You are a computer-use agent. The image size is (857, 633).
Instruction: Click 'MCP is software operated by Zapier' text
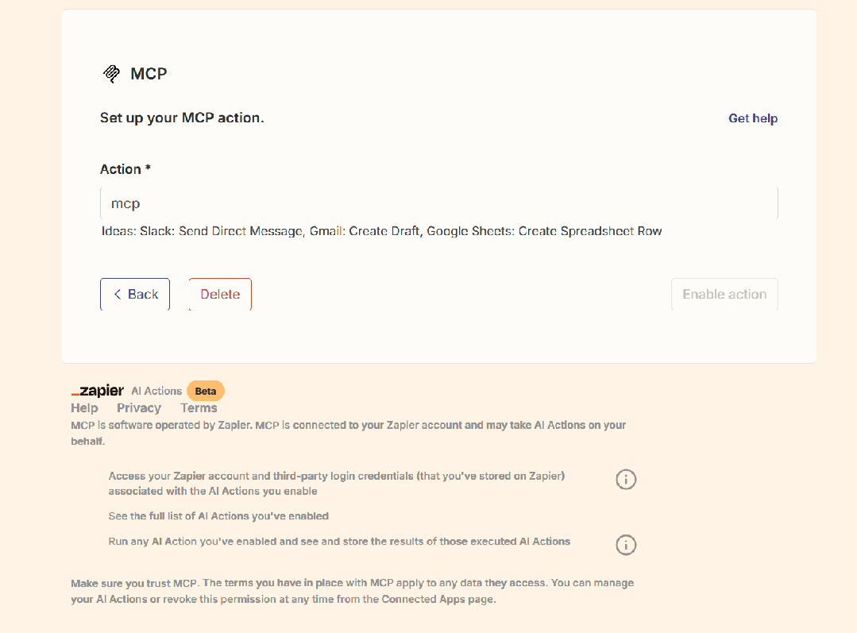348,433
